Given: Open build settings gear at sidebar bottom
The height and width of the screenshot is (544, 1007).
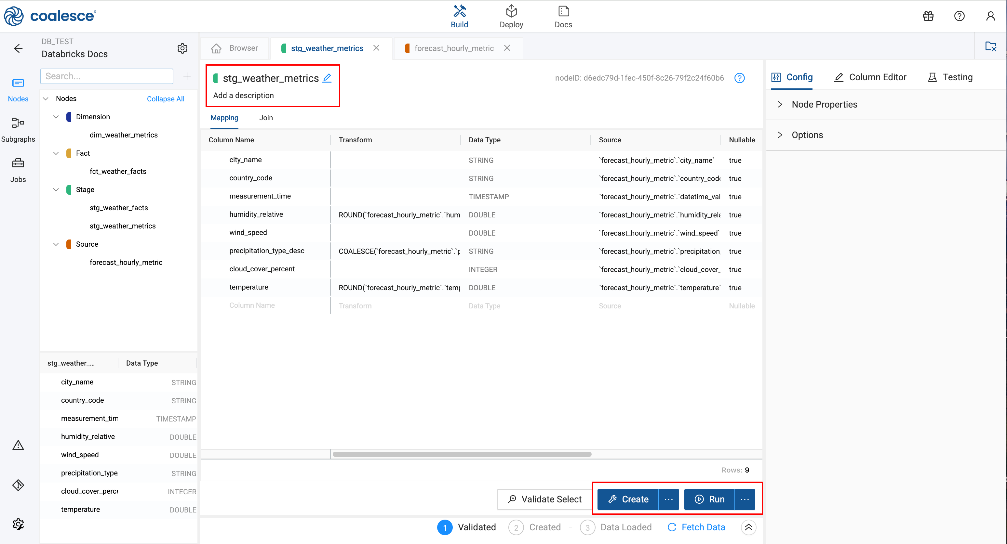Looking at the screenshot, I should point(18,524).
